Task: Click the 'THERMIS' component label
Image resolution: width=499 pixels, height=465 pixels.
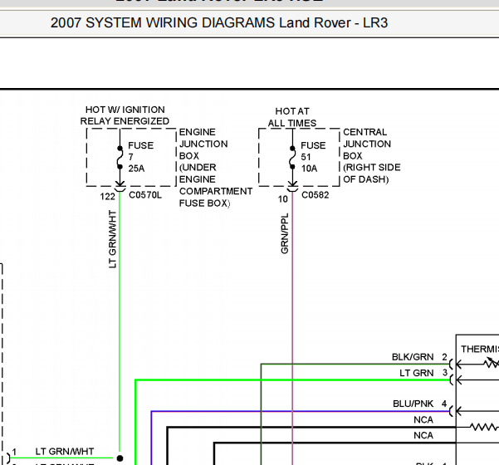Action: 480,349
